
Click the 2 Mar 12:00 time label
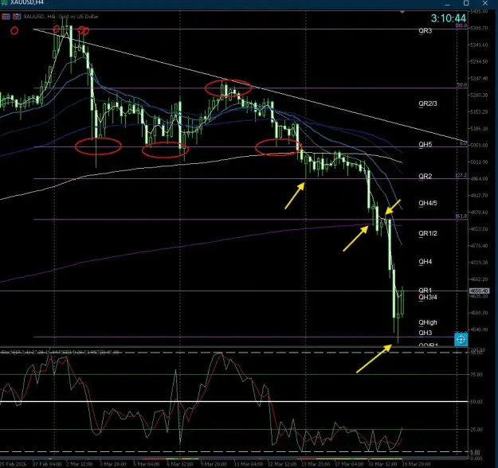tap(79, 464)
